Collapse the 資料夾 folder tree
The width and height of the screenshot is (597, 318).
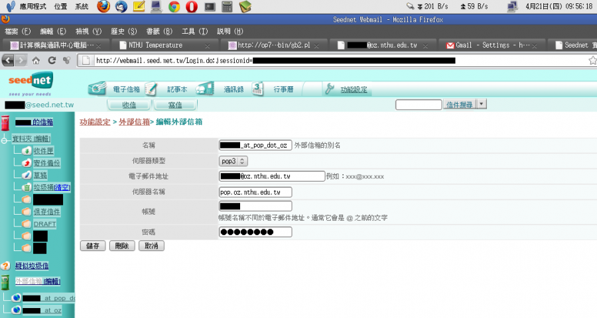(5, 139)
